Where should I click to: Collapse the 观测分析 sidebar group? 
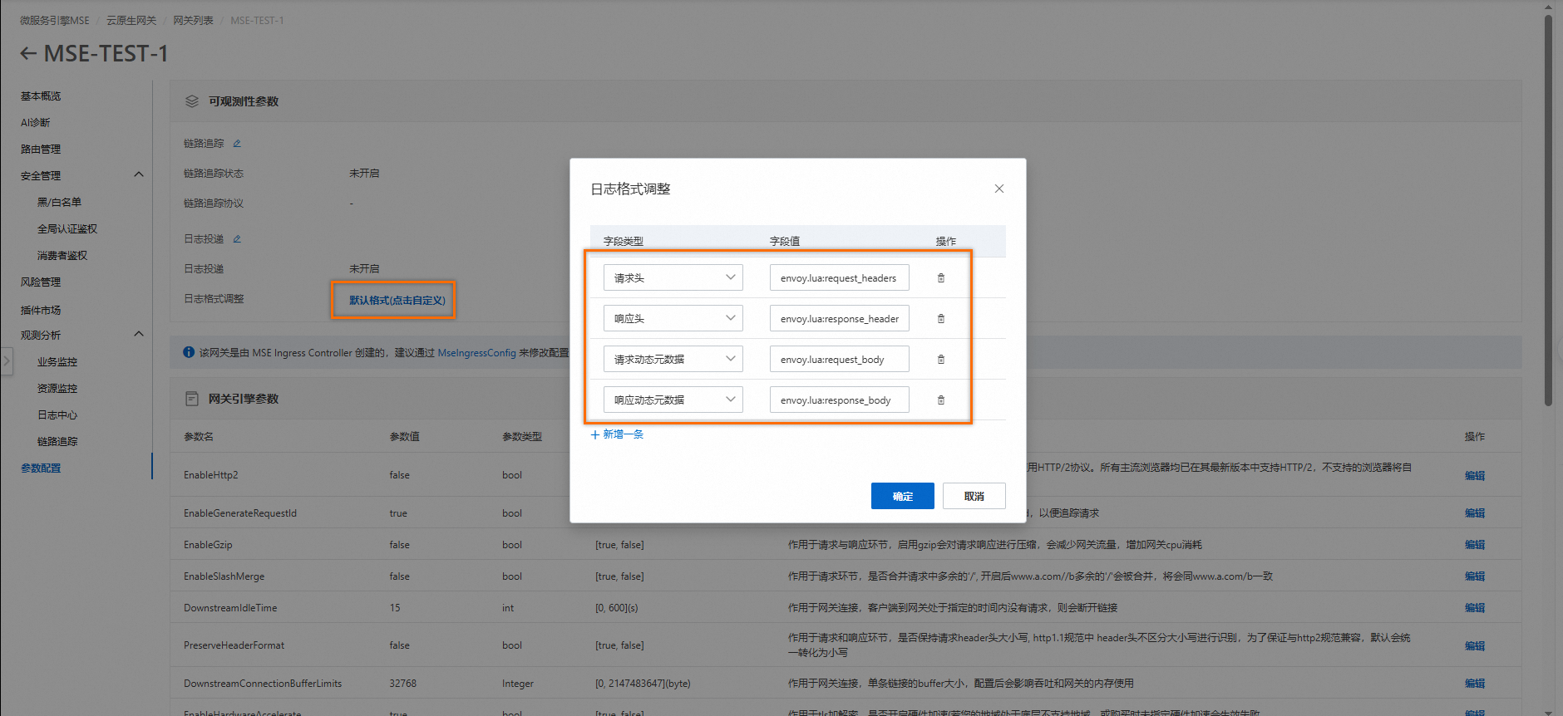[139, 334]
